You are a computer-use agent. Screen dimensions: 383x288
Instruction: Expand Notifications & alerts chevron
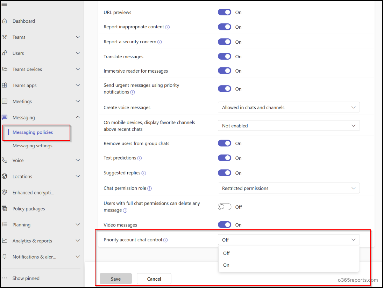coord(78,257)
